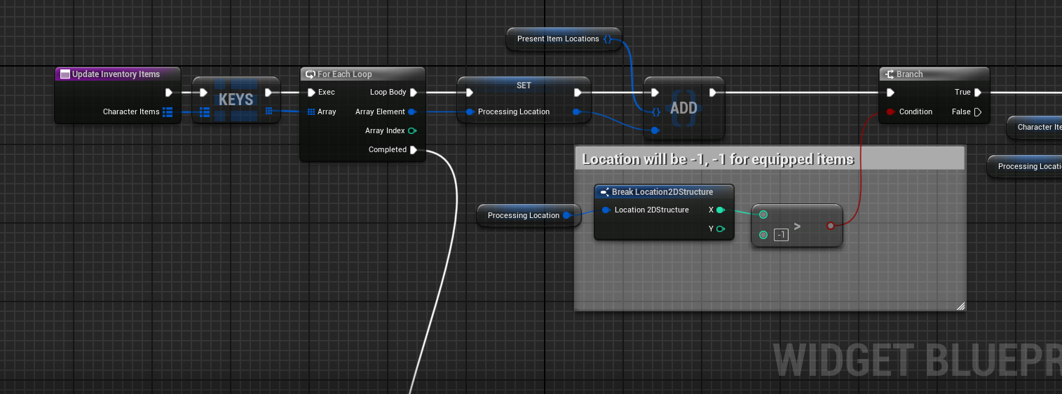Click greater-than node boolean output pin

(x=831, y=225)
